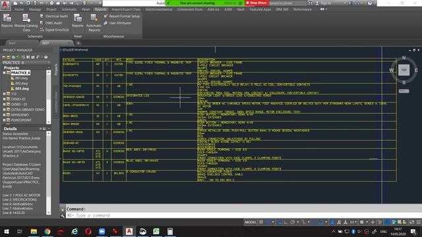Open the workspace switching gear icon
Image resolution: width=422 pixels, height=237 pixels.
(362, 222)
